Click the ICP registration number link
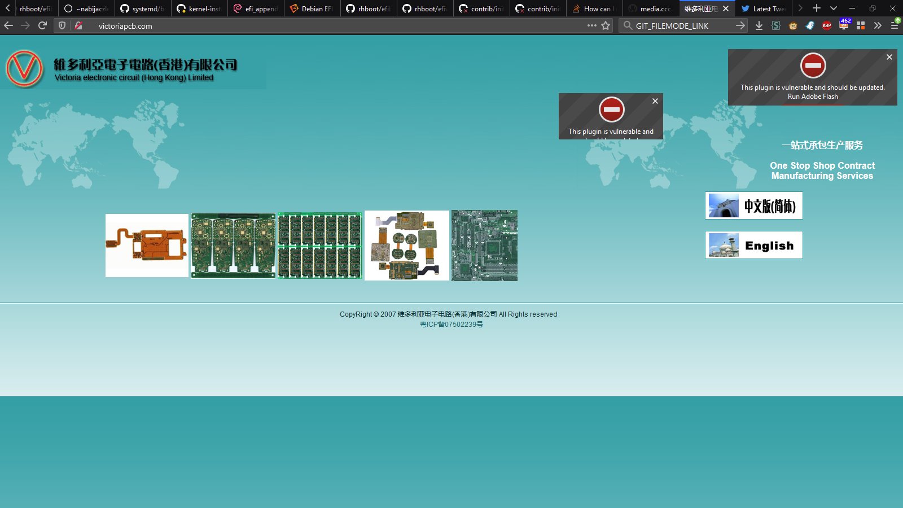Viewport: 903px width, 508px height. [x=451, y=325]
